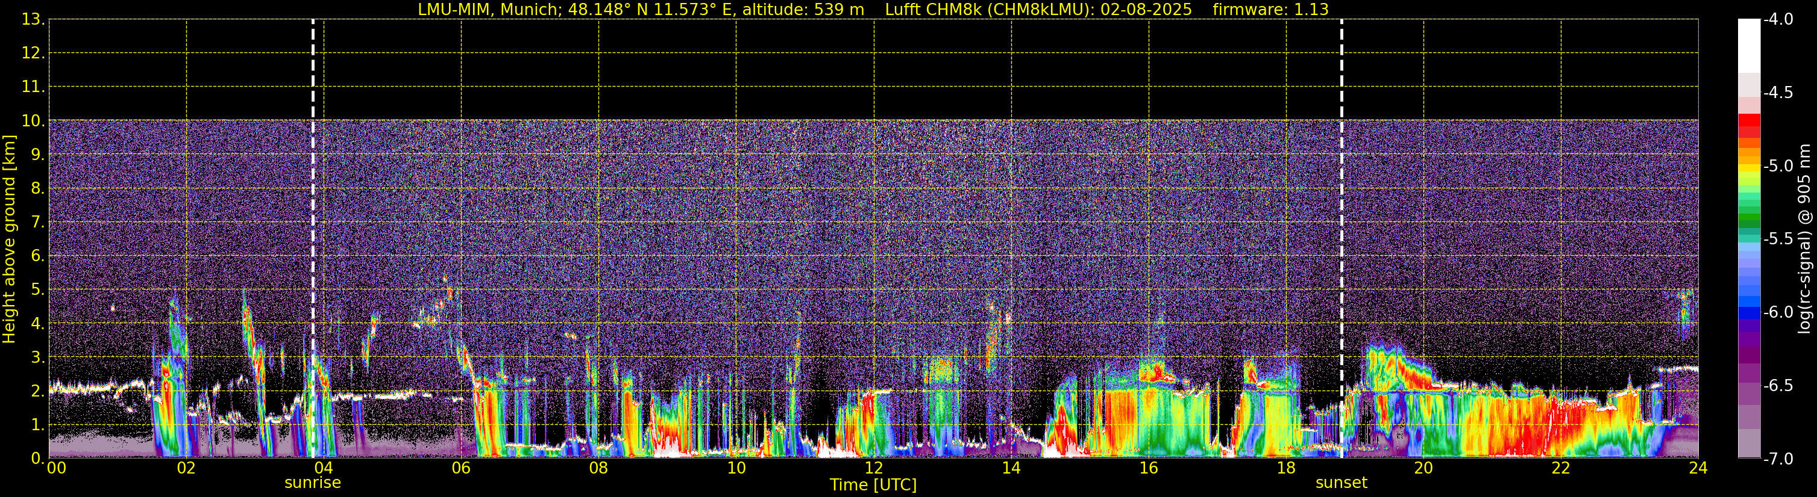Click the y-axis tick label '2.'
Image resolution: width=1817 pixels, height=497 pixels.
point(37,390)
